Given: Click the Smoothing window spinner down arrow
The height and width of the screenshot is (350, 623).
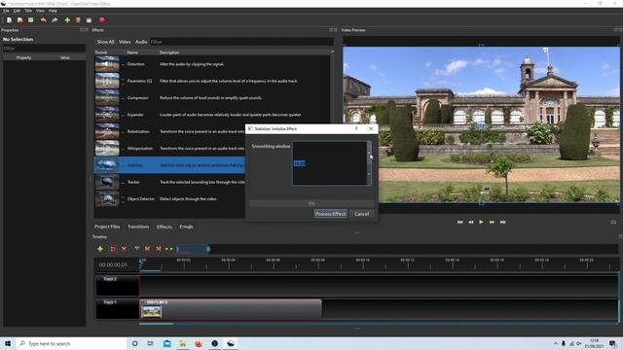Looking at the screenshot, I should [369, 174].
